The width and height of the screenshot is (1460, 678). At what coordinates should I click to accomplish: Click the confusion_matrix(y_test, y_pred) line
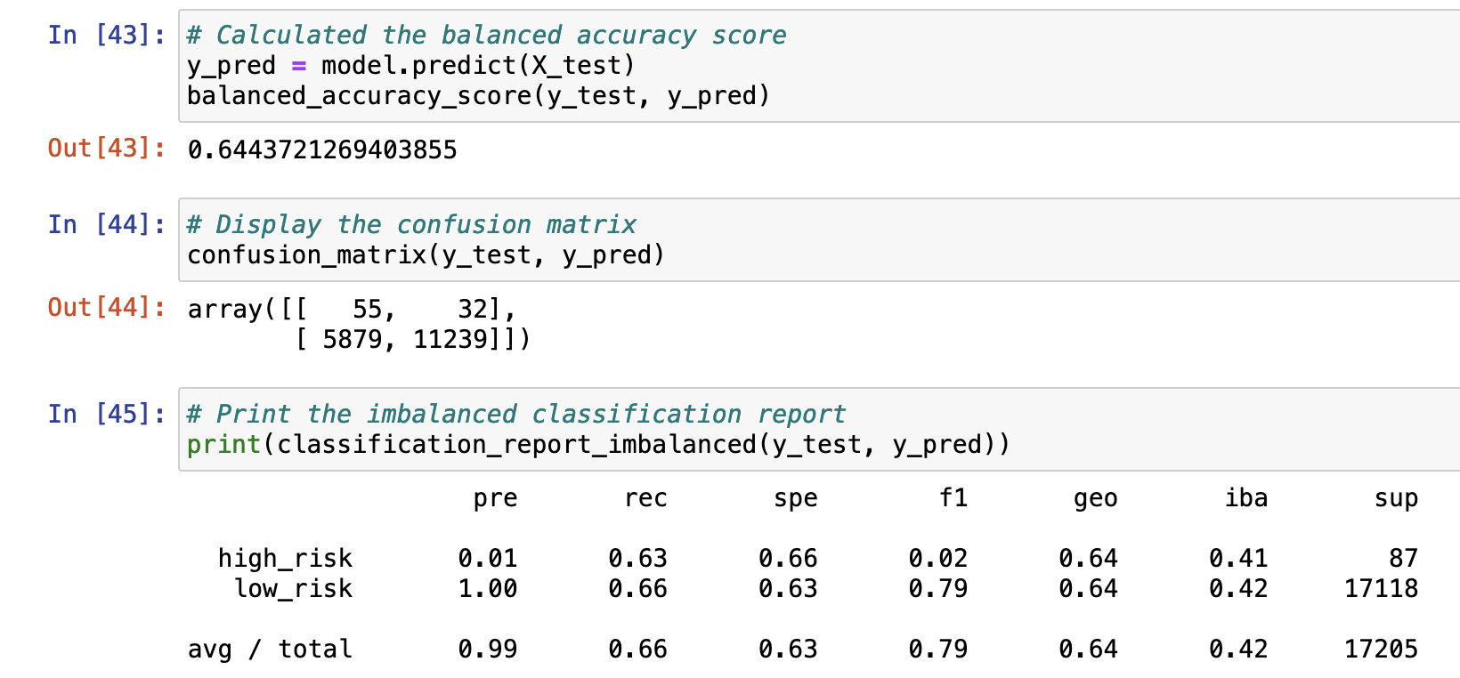(x=426, y=255)
